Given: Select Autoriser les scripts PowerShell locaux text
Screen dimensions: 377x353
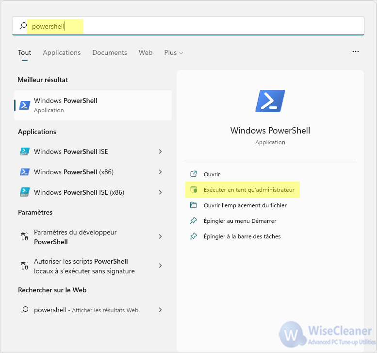Looking at the screenshot, I should pyautogui.click(x=84, y=266).
